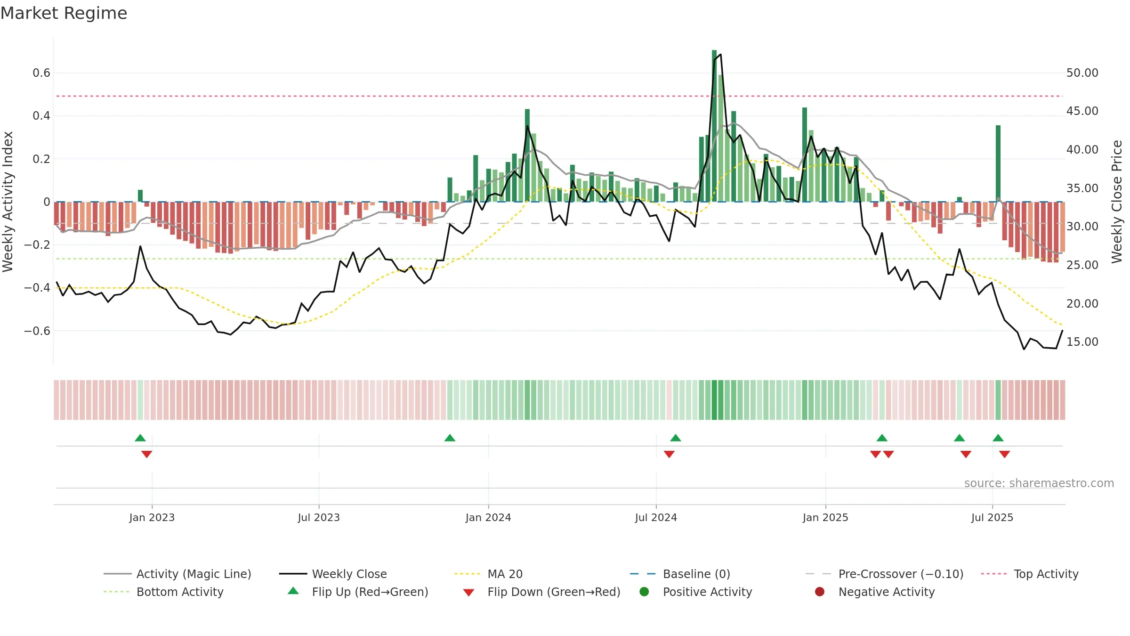
Task: Click the 50.00 price axis tick
Action: tap(1082, 73)
